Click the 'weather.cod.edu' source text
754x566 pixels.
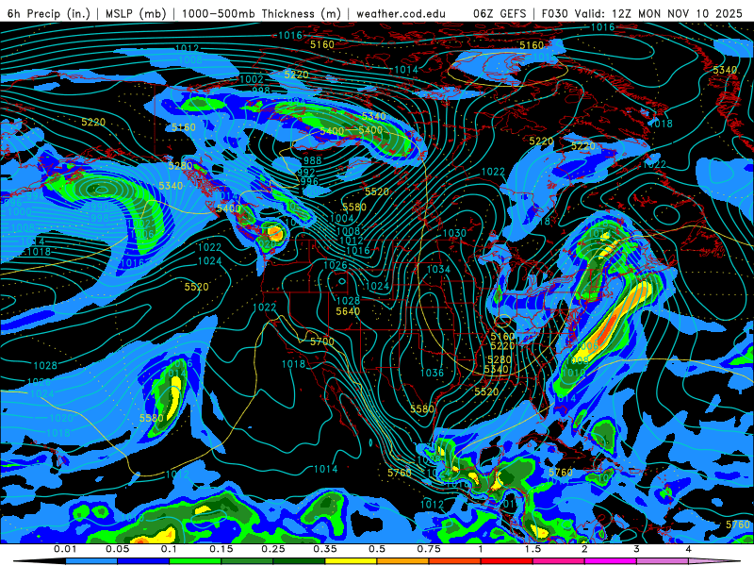point(401,13)
